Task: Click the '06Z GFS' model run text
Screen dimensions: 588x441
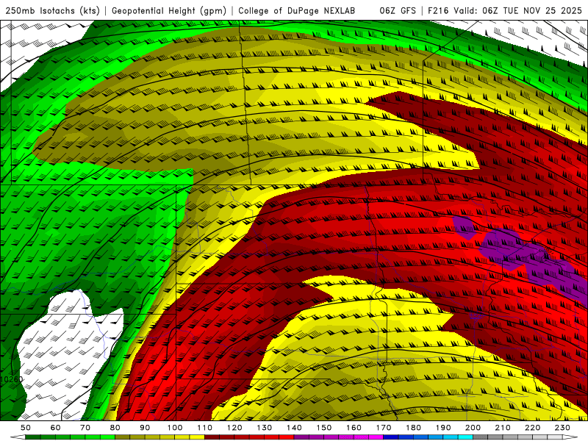Action: (x=398, y=11)
